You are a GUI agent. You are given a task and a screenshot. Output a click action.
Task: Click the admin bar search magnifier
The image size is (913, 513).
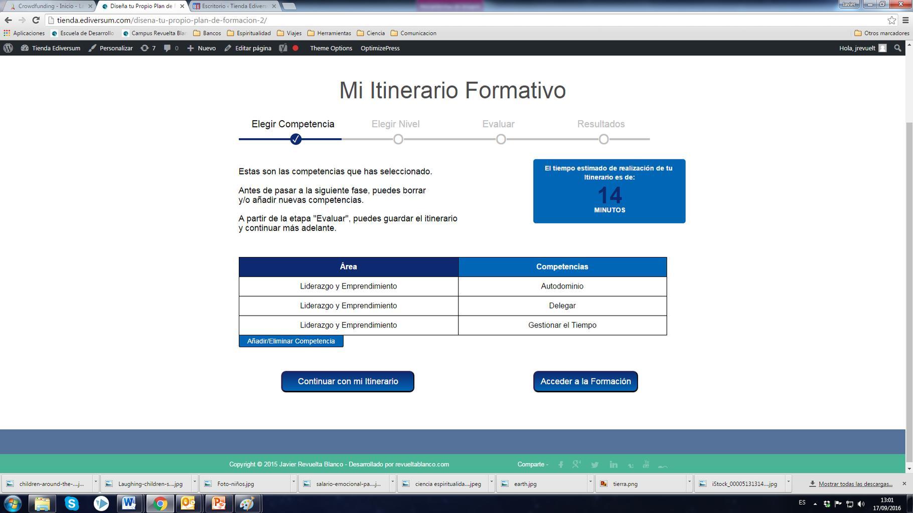coord(898,48)
